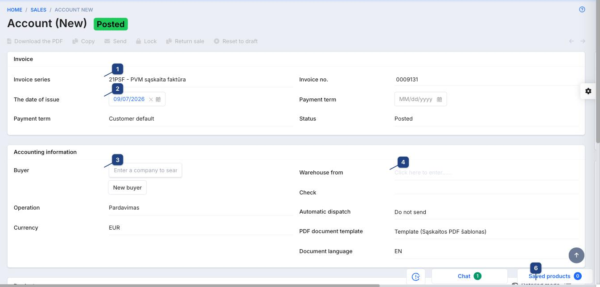Screen dimensions: 600x287
Task: Navigate to SALES in breadcrumb
Action: pos(38,10)
